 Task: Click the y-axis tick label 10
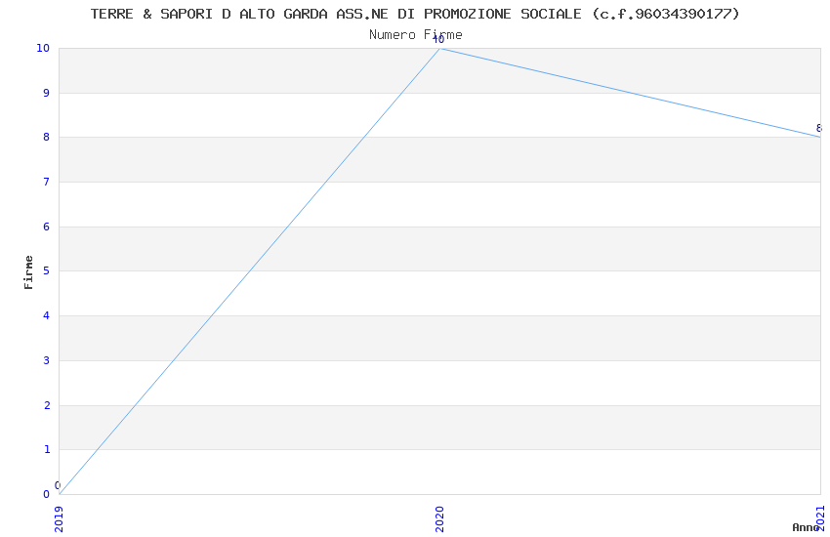43,48
